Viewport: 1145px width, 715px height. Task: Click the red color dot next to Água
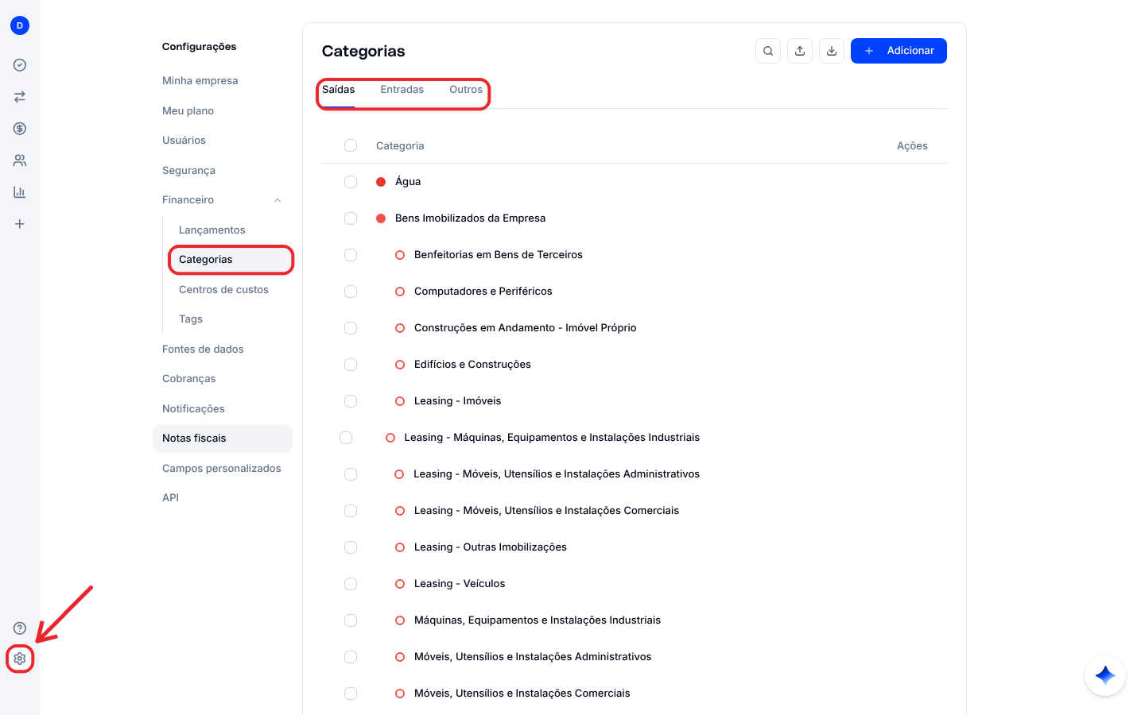click(x=381, y=182)
